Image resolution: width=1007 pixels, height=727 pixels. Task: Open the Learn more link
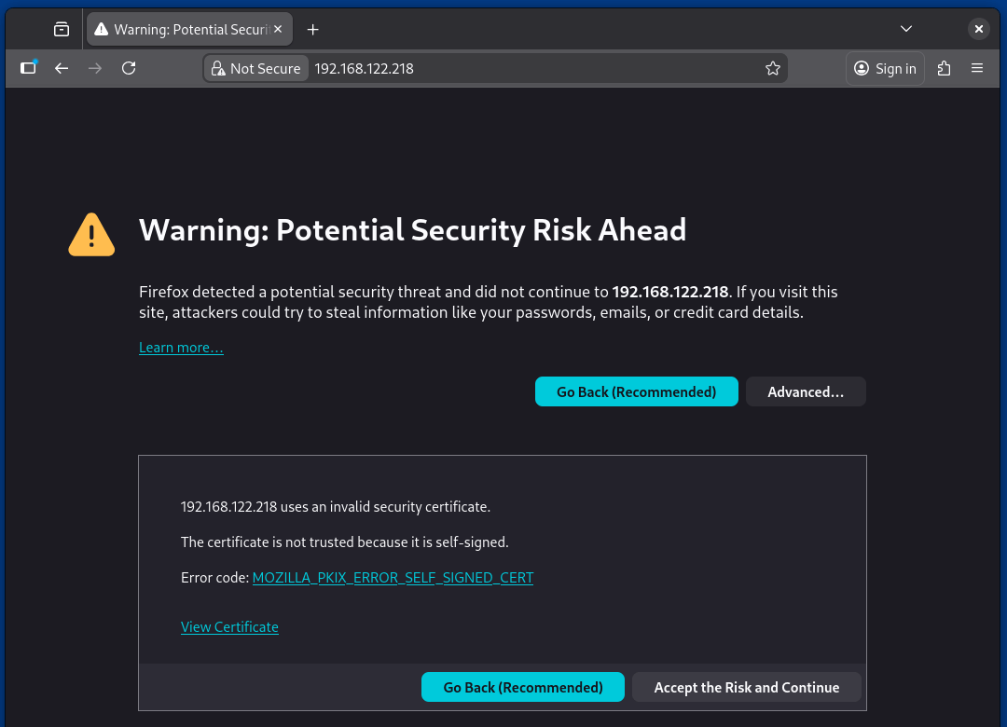tap(181, 347)
